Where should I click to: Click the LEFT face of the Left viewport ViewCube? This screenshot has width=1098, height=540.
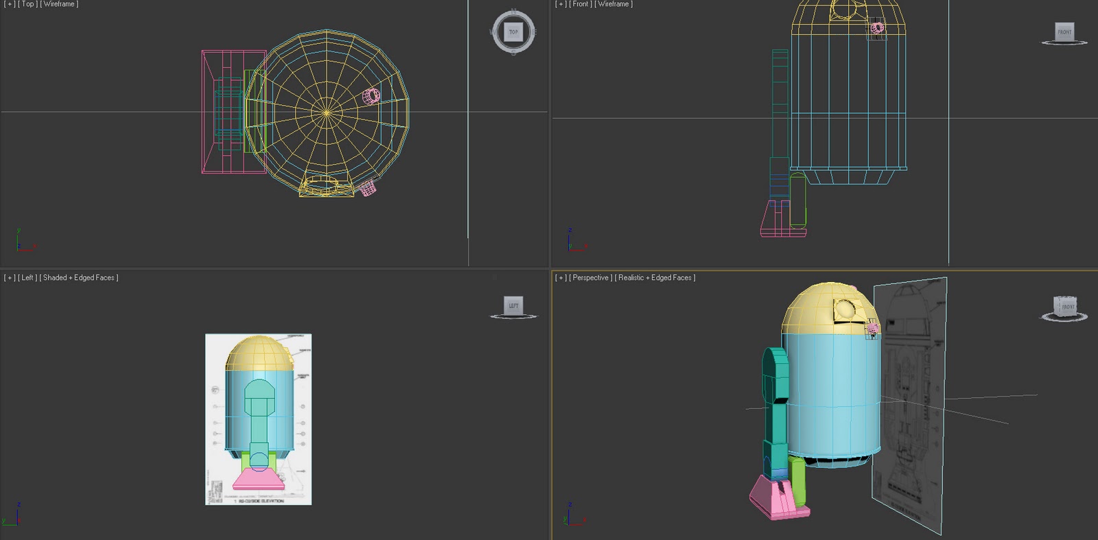[x=513, y=305]
